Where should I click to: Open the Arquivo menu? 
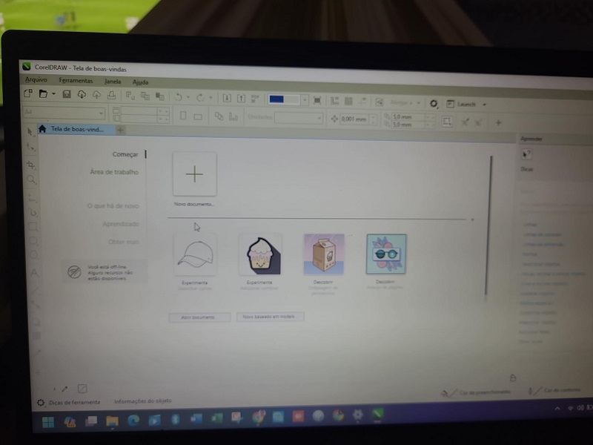36,79
